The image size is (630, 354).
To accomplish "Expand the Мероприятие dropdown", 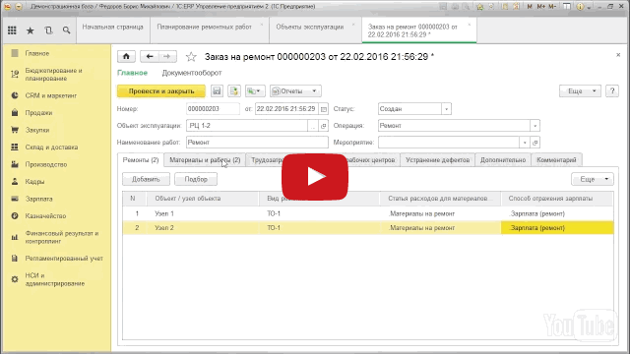I will [525, 143].
